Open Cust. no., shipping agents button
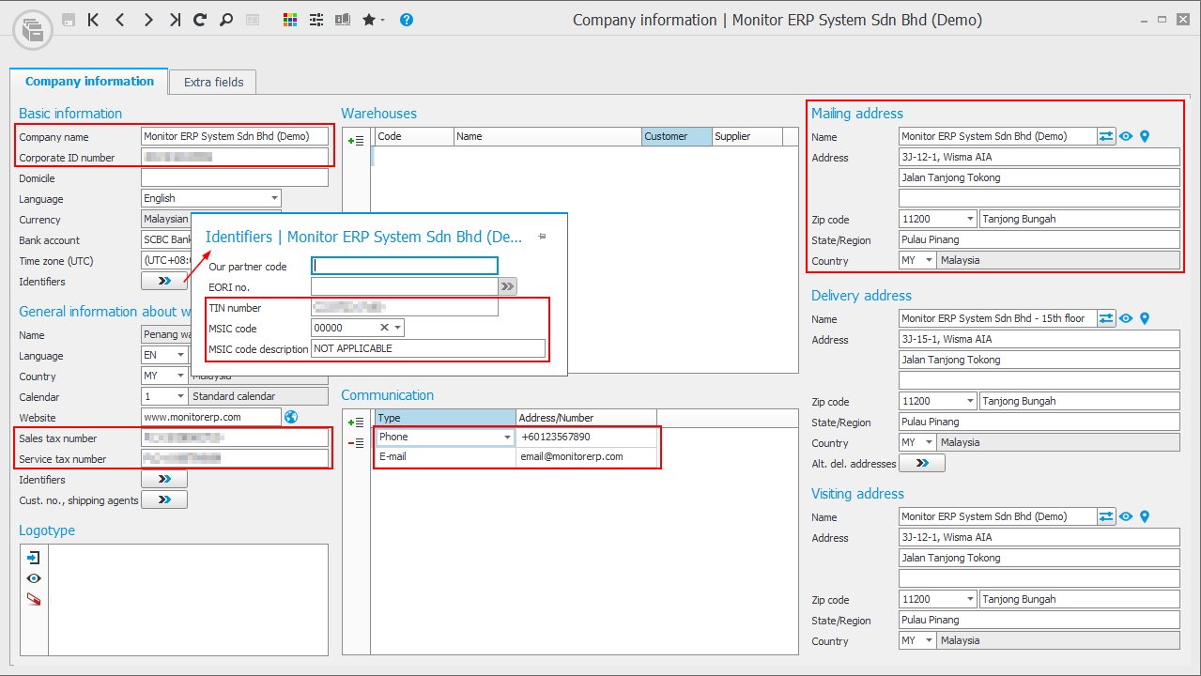Viewport: 1201px width, 676px height. [x=164, y=500]
